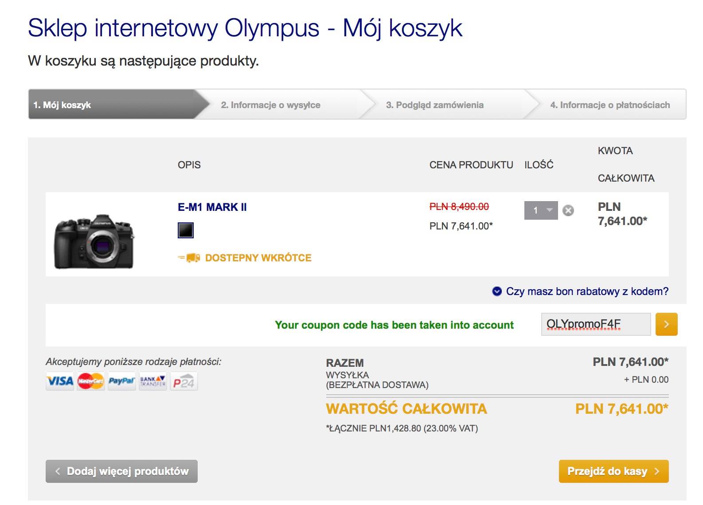Open the E-M1 MARK II product link
The width and height of the screenshot is (703, 505).
[x=212, y=207]
